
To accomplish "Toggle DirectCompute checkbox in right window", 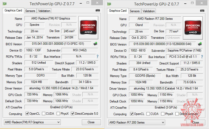I will click(x=177, y=114).
